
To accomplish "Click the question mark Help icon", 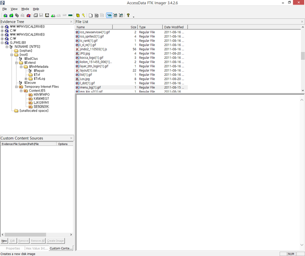I will pos(128,15).
